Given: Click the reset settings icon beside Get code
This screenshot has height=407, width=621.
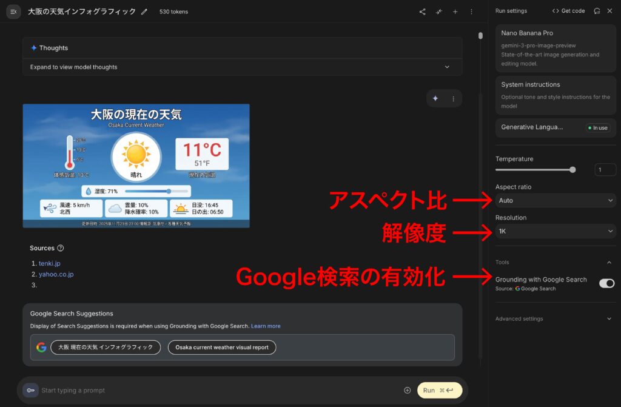Looking at the screenshot, I should point(597,11).
